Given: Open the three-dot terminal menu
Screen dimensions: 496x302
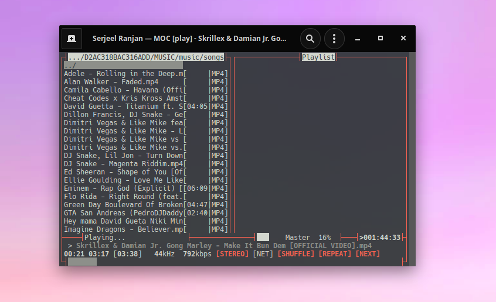Looking at the screenshot, I should point(334,39).
